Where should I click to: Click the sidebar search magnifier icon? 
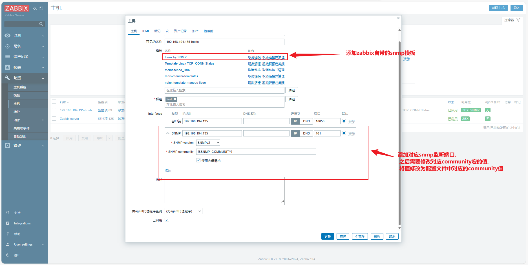41,24
